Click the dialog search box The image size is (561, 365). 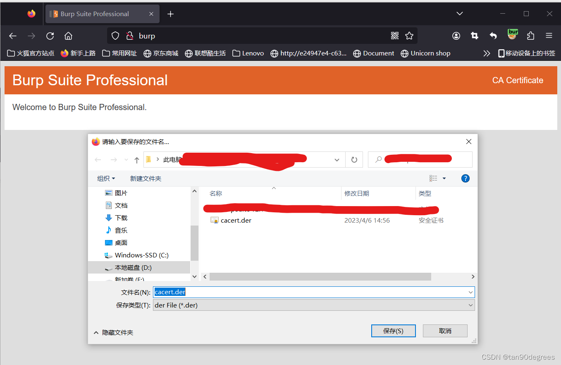pyautogui.click(x=420, y=160)
